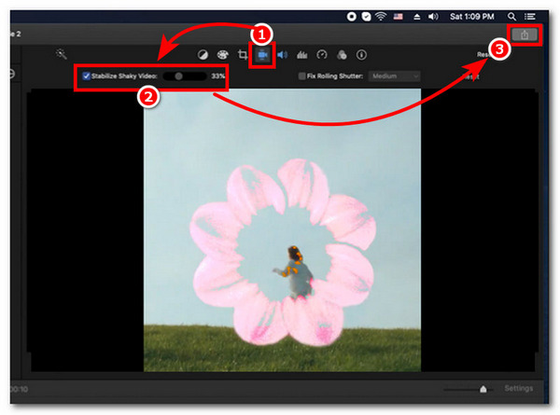Open the color balance tool
Image resolution: width=560 pixels, height=415 pixels.
[203, 55]
